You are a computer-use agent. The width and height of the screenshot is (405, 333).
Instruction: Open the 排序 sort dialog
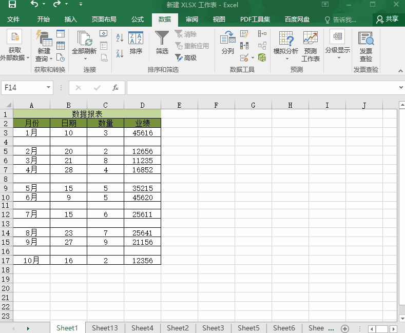(x=136, y=43)
